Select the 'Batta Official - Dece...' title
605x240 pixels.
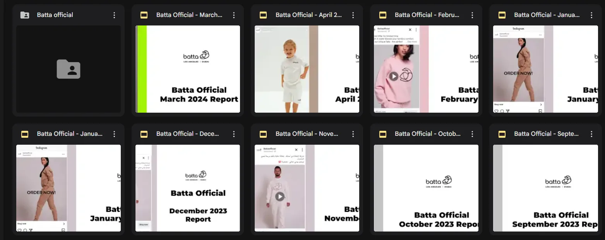[188, 134]
